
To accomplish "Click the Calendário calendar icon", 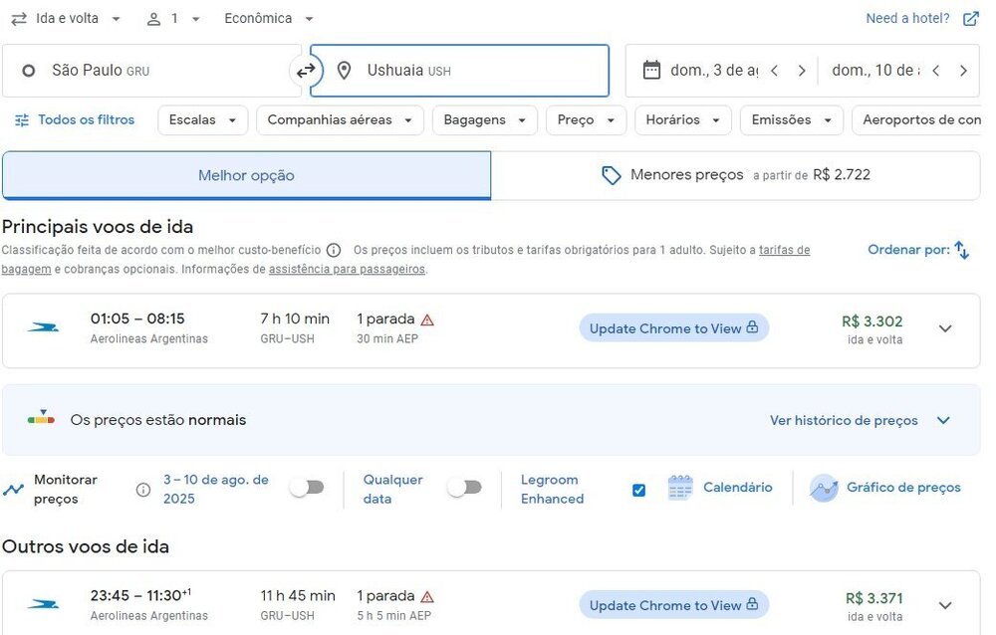I will pos(680,488).
